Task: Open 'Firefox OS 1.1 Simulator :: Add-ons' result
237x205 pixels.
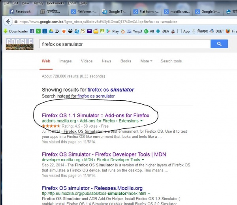Action: [96, 115]
